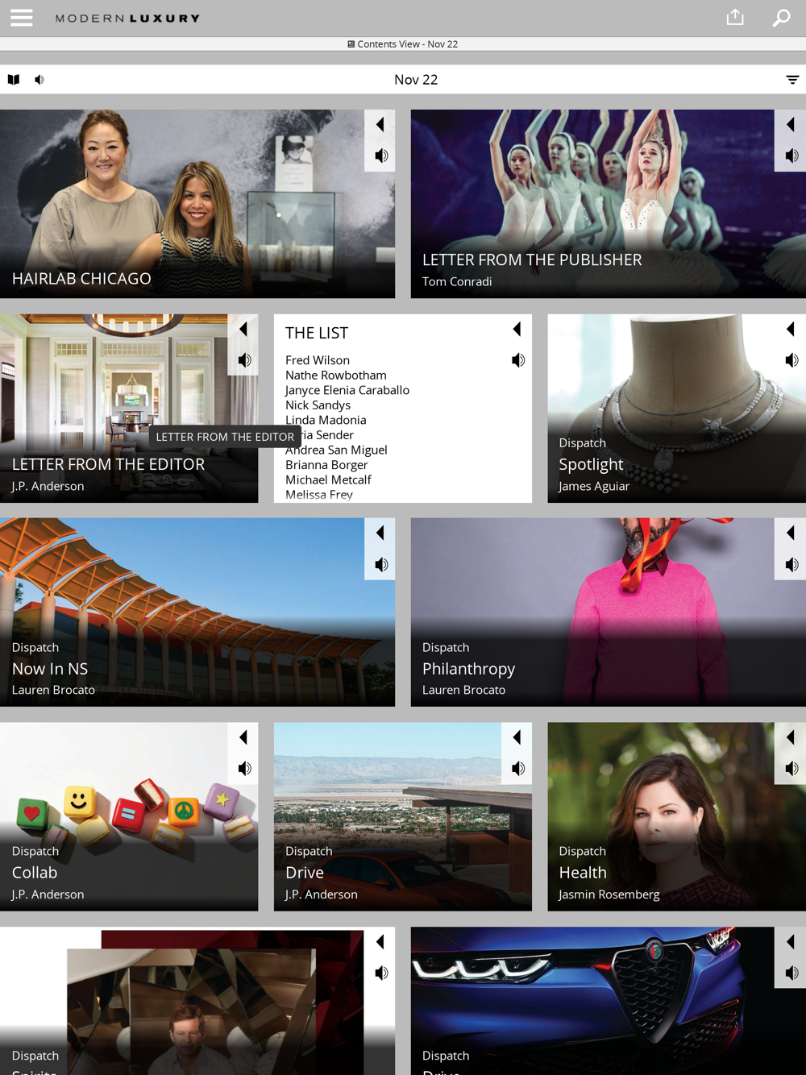This screenshot has width=806, height=1075.
Task: Select Brianna Borger in The List
Action: [x=326, y=465]
